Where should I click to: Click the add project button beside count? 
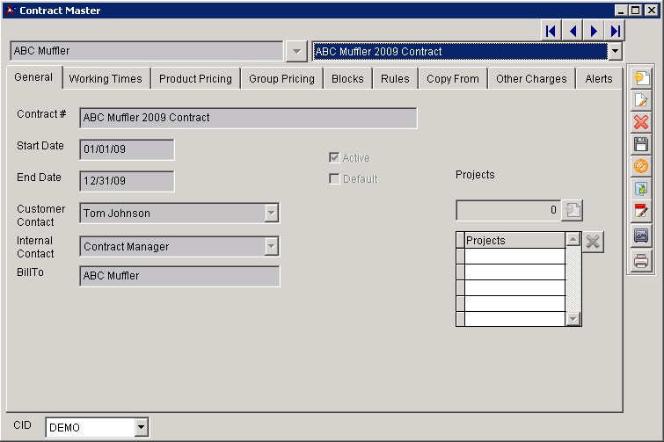tap(573, 211)
